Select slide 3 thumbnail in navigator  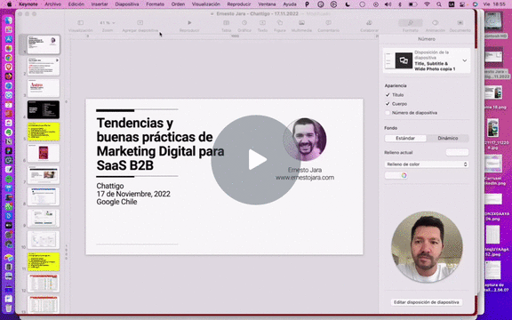tap(44, 88)
